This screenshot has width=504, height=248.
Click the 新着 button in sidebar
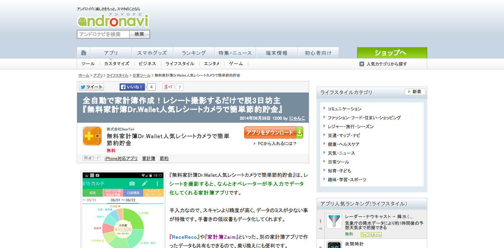click(415, 92)
